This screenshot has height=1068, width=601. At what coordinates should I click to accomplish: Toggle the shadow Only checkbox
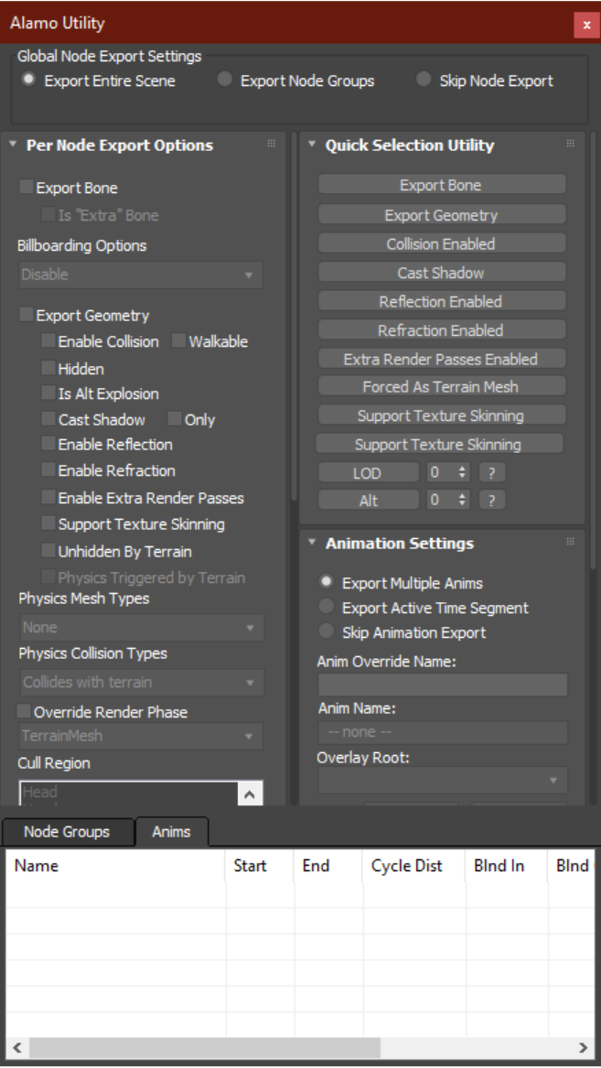tap(174, 419)
